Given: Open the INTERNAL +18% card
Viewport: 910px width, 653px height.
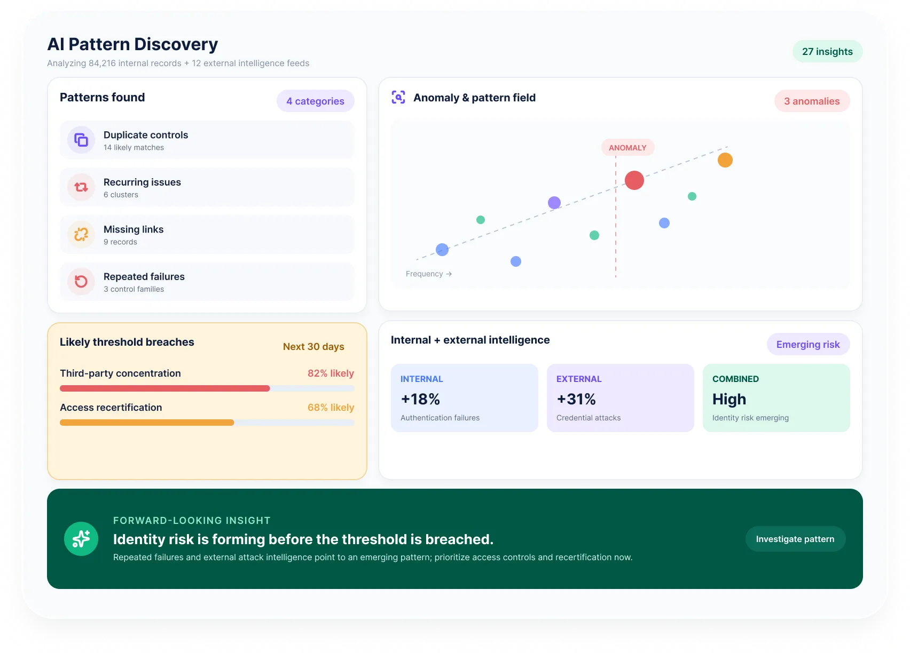Looking at the screenshot, I should click(465, 398).
